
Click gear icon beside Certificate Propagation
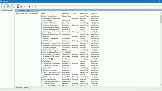pyautogui.click(x=42, y=70)
